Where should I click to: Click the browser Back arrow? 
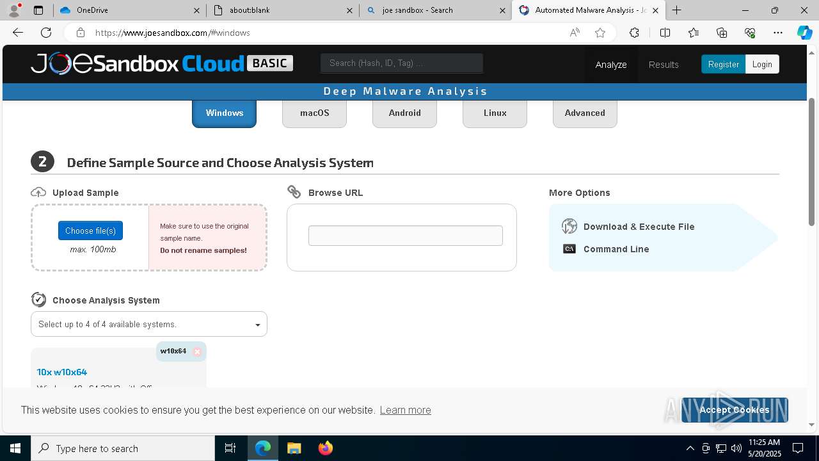click(x=18, y=33)
